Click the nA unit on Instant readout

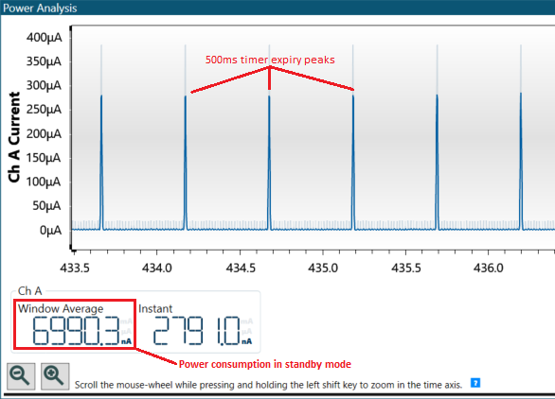[x=246, y=341]
